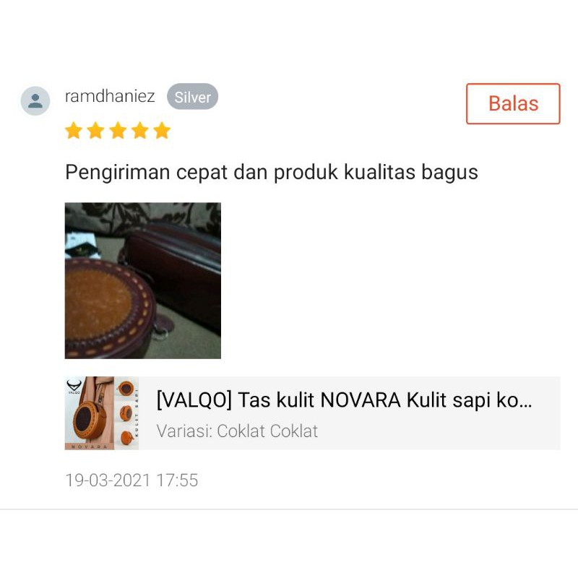This screenshot has width=578, height=578.
Task: Open the ramdhaniez profile avatar icon
Action: pyautogui.click(x=35, y=100)
